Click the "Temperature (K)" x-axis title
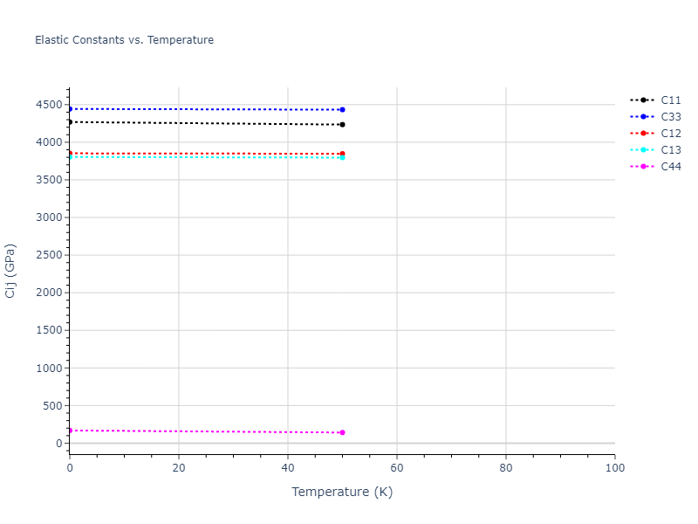Viewport: 698px width, 524px height. point(342,493)
